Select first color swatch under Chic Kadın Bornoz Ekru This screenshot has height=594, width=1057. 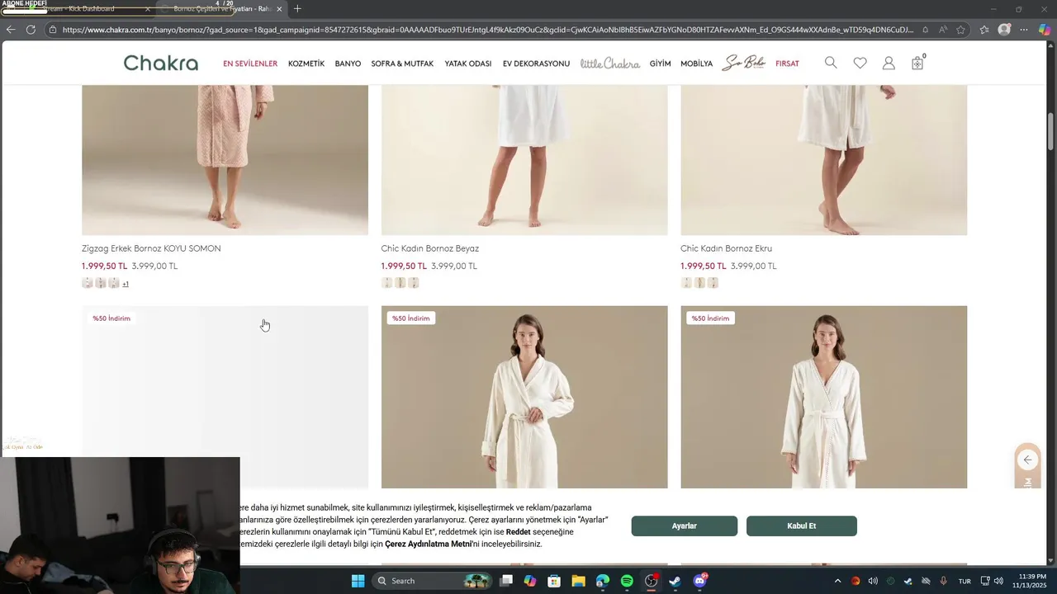tap(686, 283)
